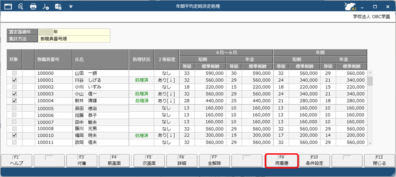Toggle target checkbox for 100011 政岡 信夫

pos(14,142)
